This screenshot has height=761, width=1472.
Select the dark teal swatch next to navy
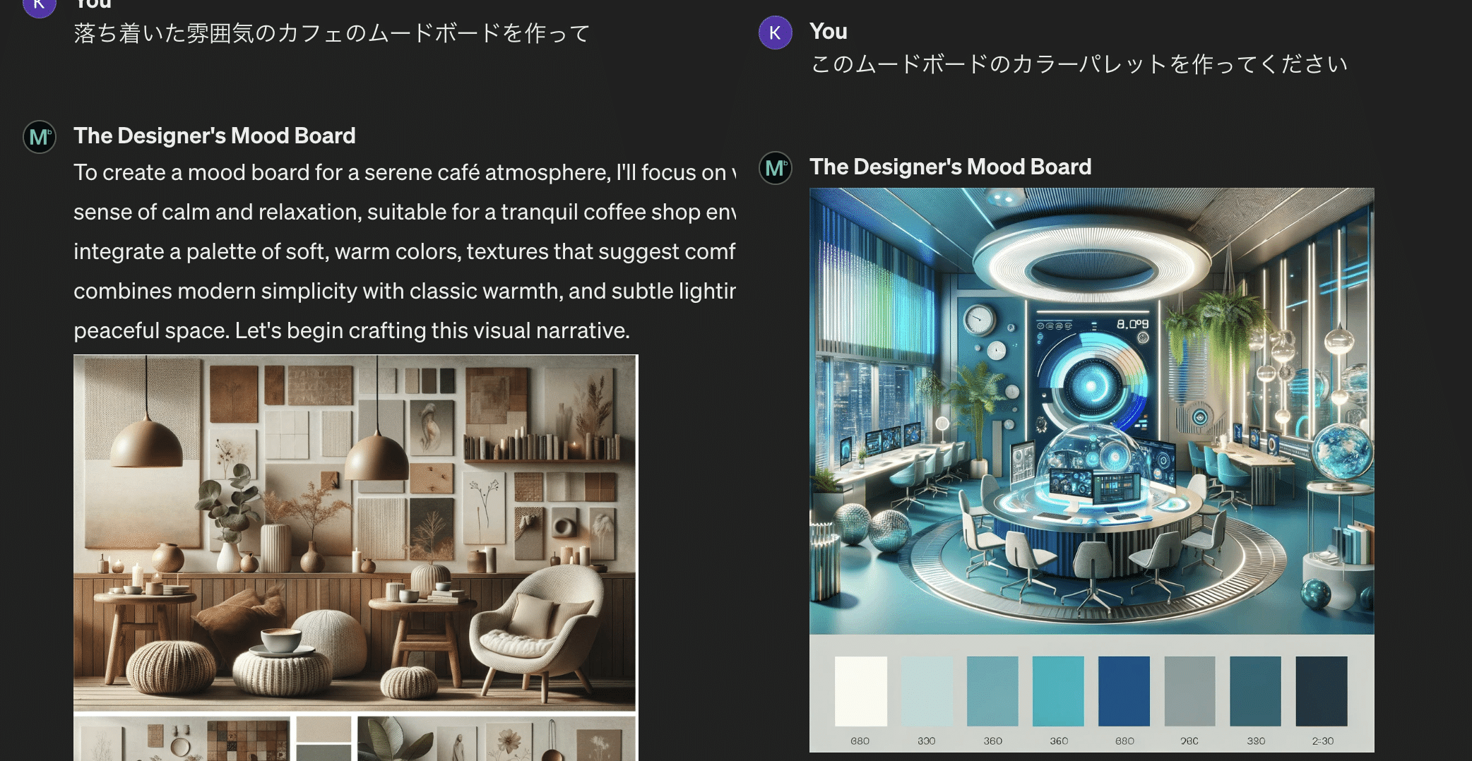coord(1255,691)
